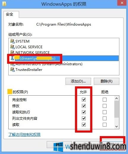The height and width of the screenshot is (154, 128).
Task: Click the LOCAL SERVICE group icon
Action: click(13, 47)
